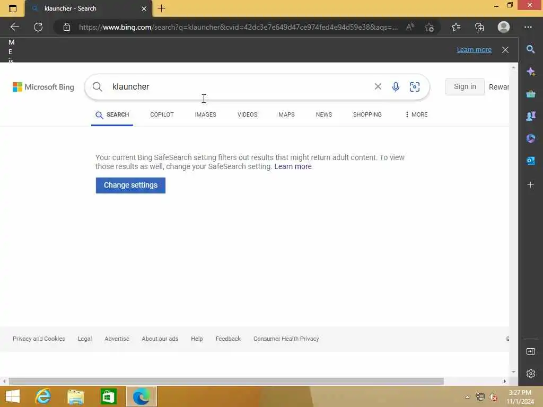Switch to the MAPS tab
This screenshot has width=543, height=407.
(x=286, y=114)
